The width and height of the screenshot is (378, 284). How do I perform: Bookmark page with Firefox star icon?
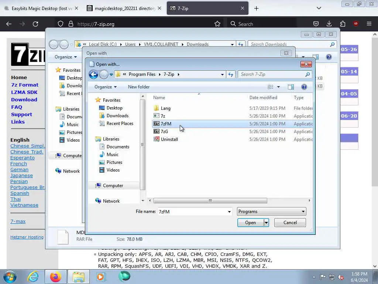coord(217,24)
